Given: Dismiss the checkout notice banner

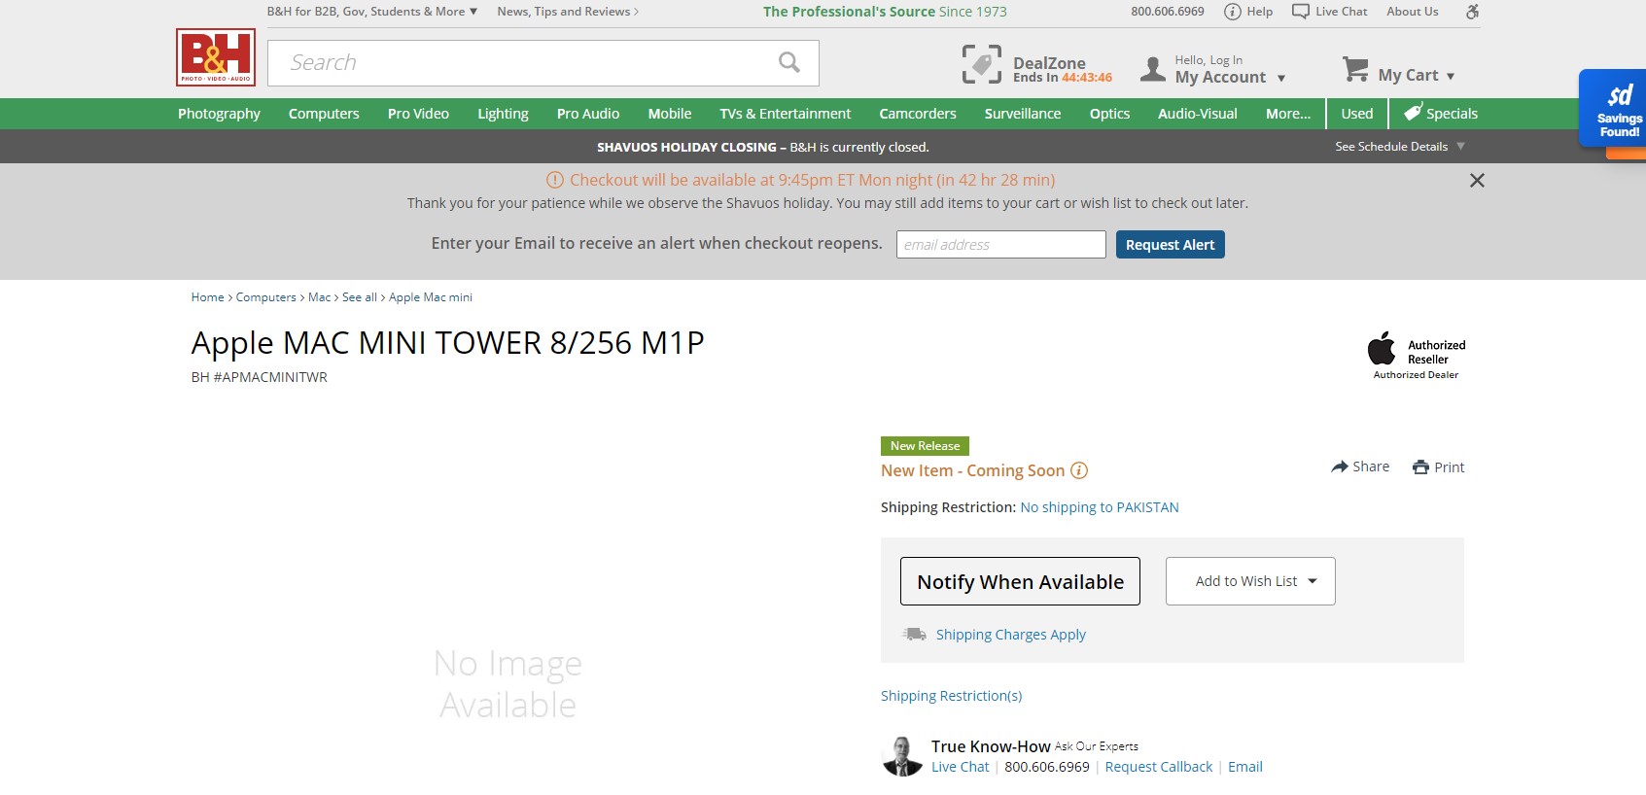Looking at the screenshot, I should tap(1477, 181).
